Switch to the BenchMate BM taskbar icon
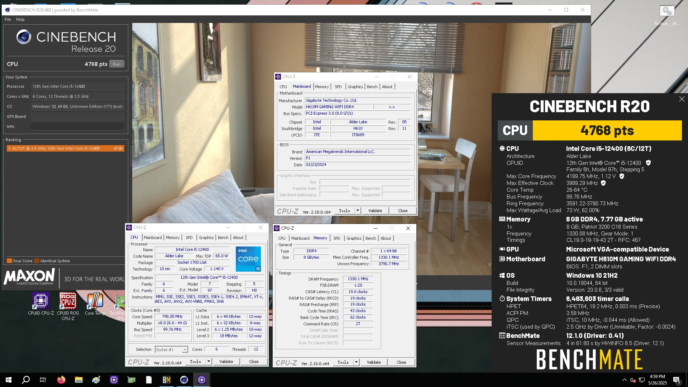This screenshot has width=688, height=387. (167, 380)
